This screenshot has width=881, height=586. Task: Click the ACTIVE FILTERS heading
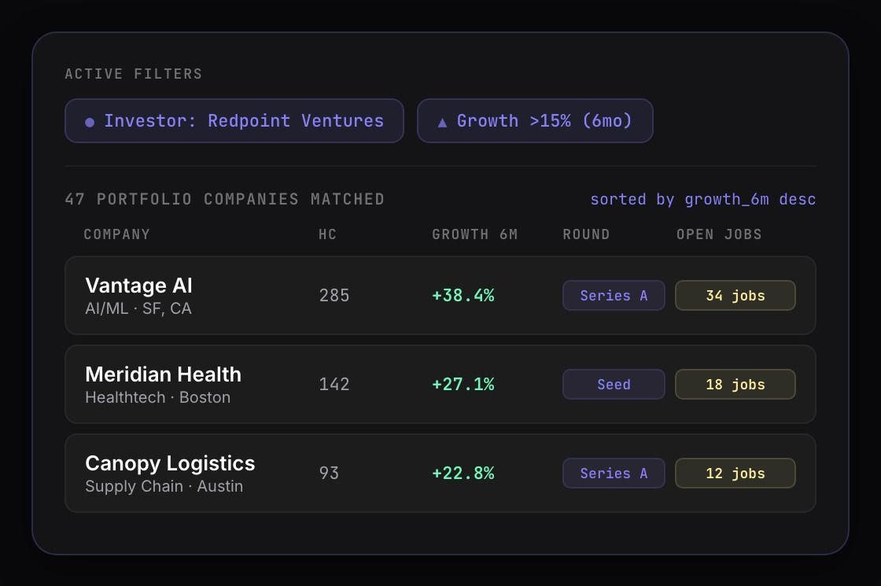pyautogui.click(x=134, y=74)
